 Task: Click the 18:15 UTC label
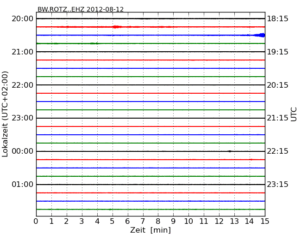click(x=277, y=19)
